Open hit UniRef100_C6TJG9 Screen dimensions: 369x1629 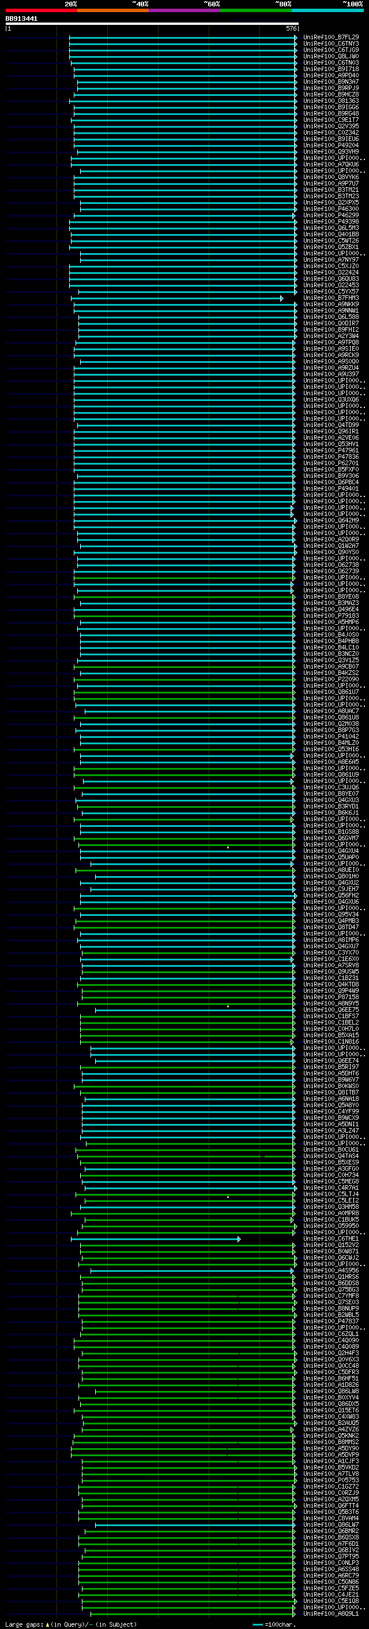pyautogui.click(x=331, y=50)
